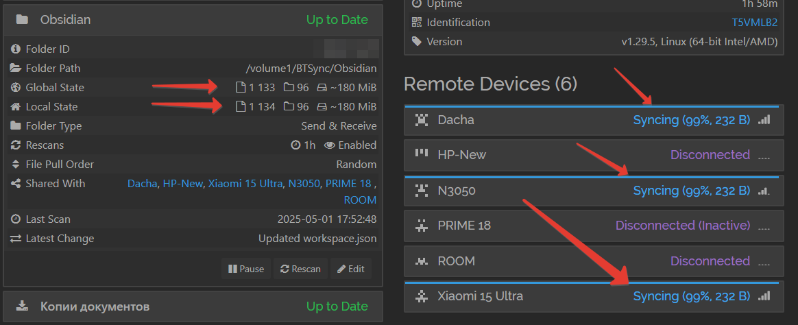Viewport: 798px width, 325px height.
Task: Expand the Копии документов folder panel
Action: point(193,306)
